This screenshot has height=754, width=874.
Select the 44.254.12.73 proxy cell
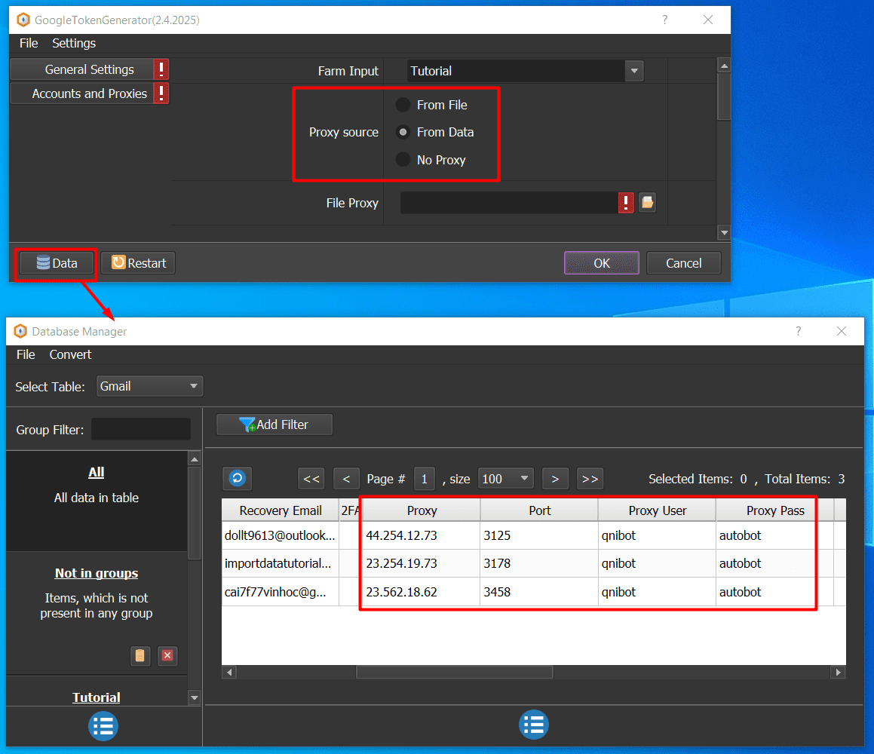422,535
